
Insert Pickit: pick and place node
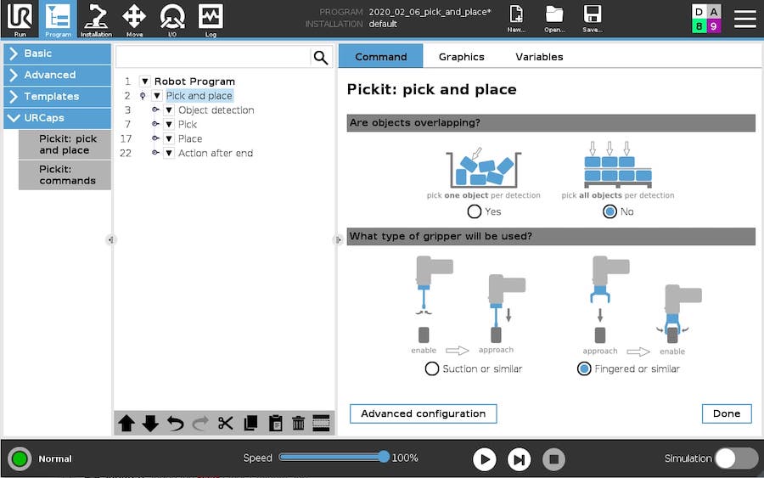click(65, 144)
